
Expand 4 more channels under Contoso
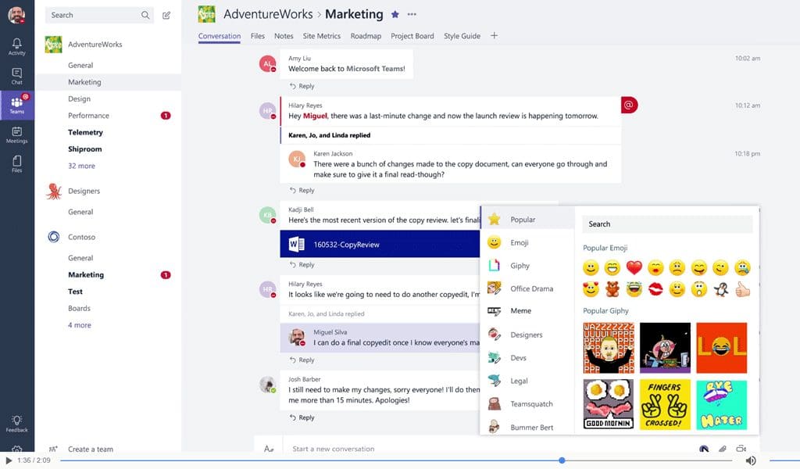80,325
